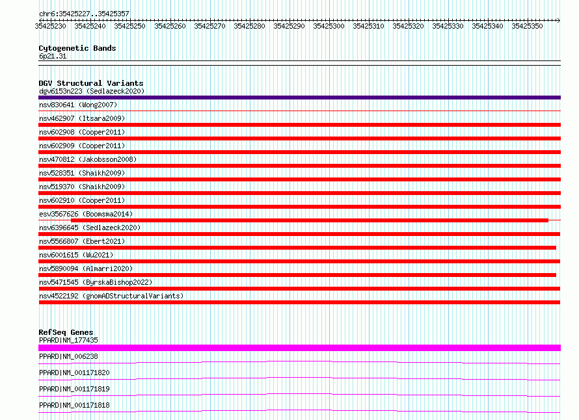Open PPARD|NM_177435 transcript label
Viewport: 579px width, 420px height.
(68, 340)
